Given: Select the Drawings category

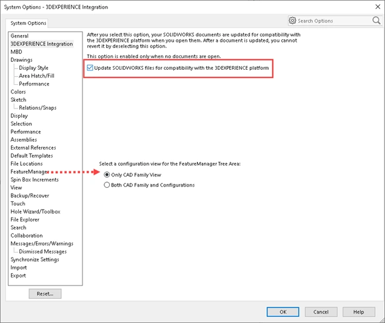Looking at the screenshot, I should click(21, 60).
